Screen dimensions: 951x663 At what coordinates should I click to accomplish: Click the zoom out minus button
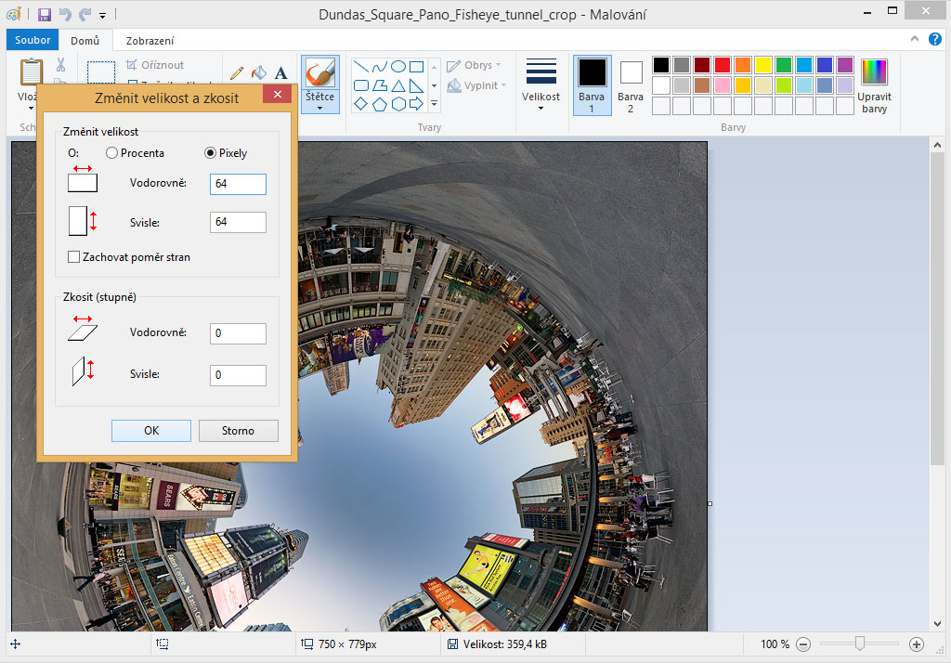click(x=803, y=644)
